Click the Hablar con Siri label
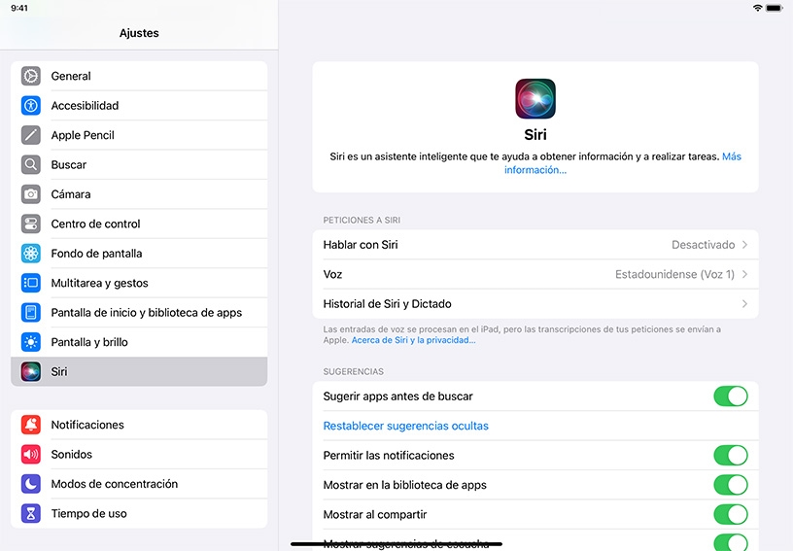The image size is (793, 551). (x=361, y=245)
